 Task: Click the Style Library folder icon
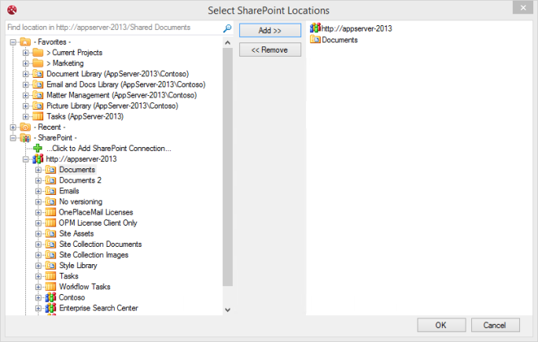(50, 266)
